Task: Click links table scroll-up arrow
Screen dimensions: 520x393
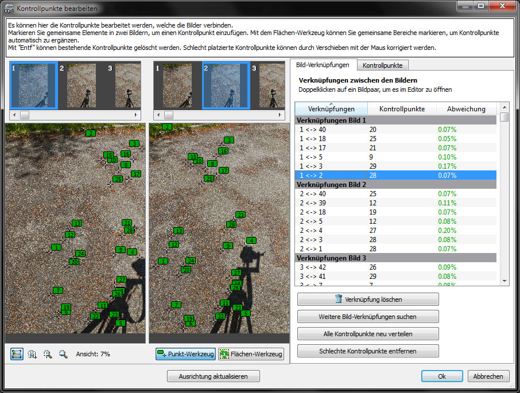Action: pos(505,107)
